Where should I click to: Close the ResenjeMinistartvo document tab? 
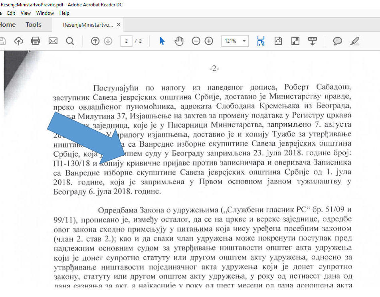pyautogui.click(x=119, y=24)
